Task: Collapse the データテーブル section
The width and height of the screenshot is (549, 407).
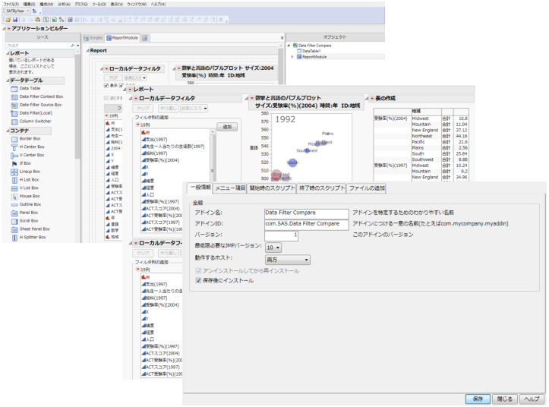Action: coord(8,80)
